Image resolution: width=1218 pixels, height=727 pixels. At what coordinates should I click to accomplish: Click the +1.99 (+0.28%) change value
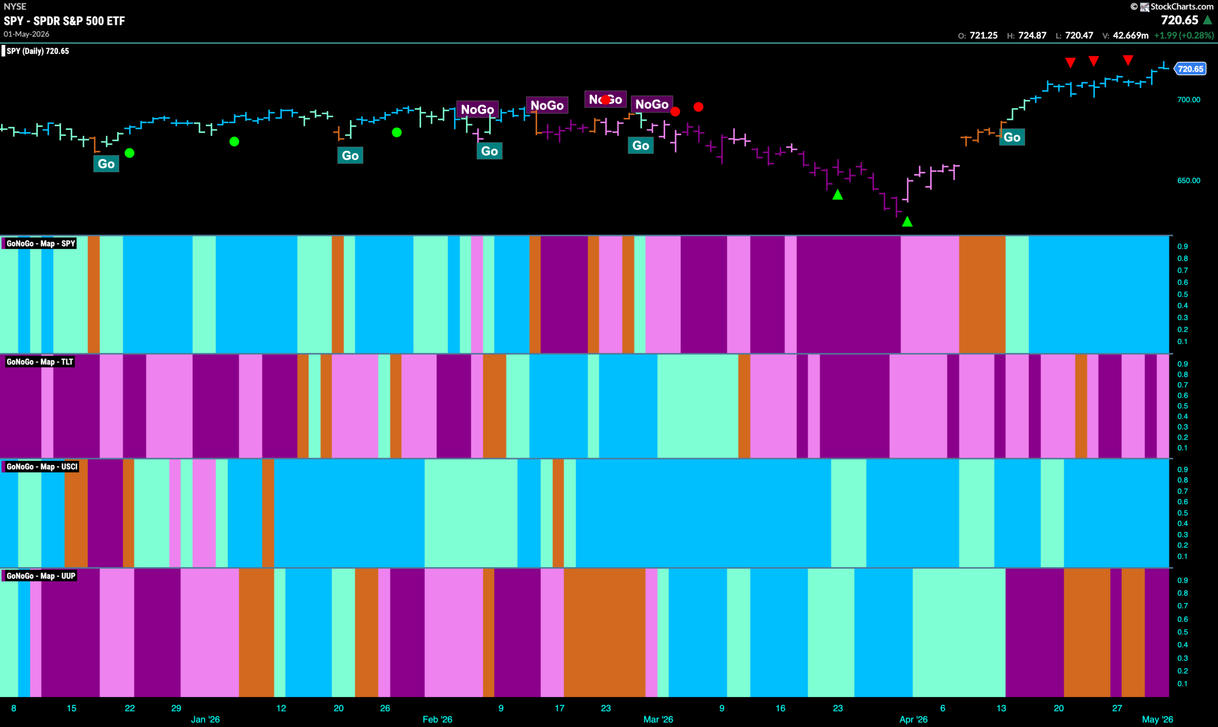1184,35
